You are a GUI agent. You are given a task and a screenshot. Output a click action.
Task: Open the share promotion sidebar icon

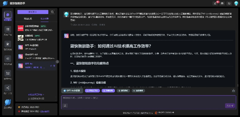tap(8, 89)
